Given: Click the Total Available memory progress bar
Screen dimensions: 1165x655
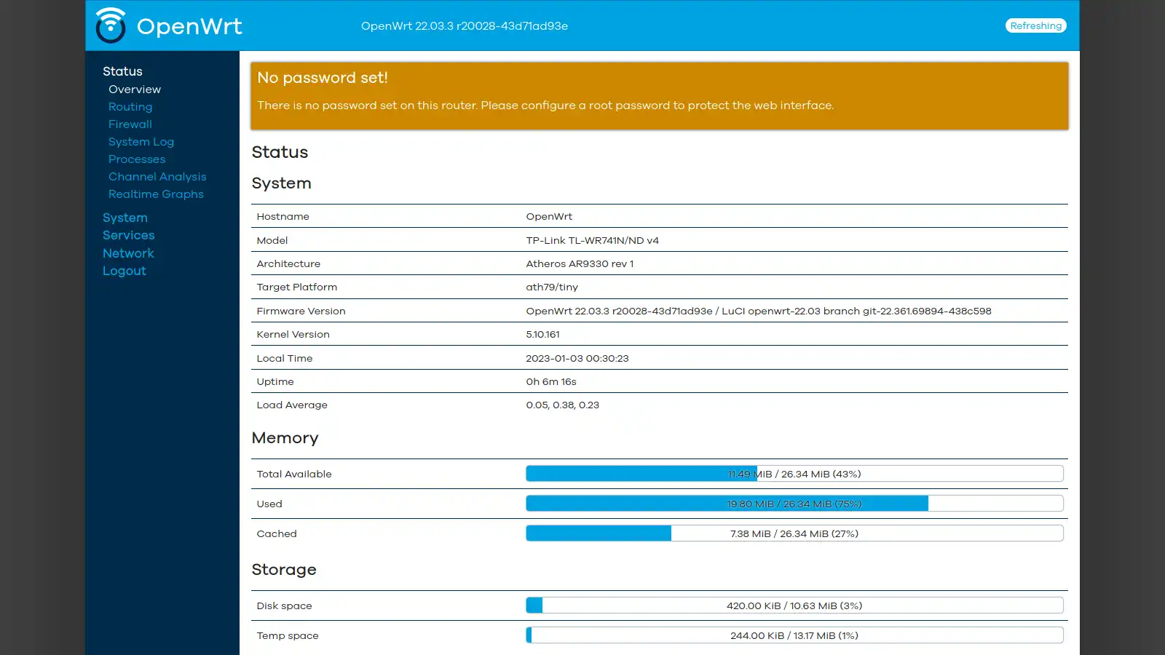Looking at the screenshot, I should [x=794, y=473].
